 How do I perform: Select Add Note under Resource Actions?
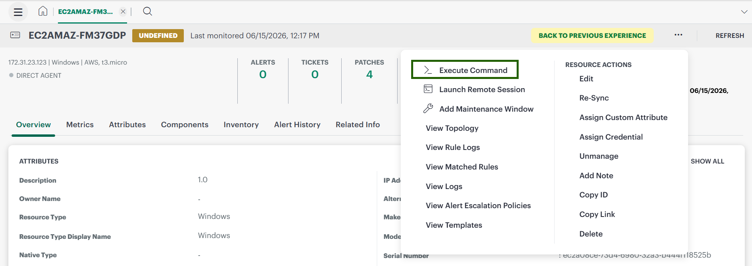click(x=596, y=175)
